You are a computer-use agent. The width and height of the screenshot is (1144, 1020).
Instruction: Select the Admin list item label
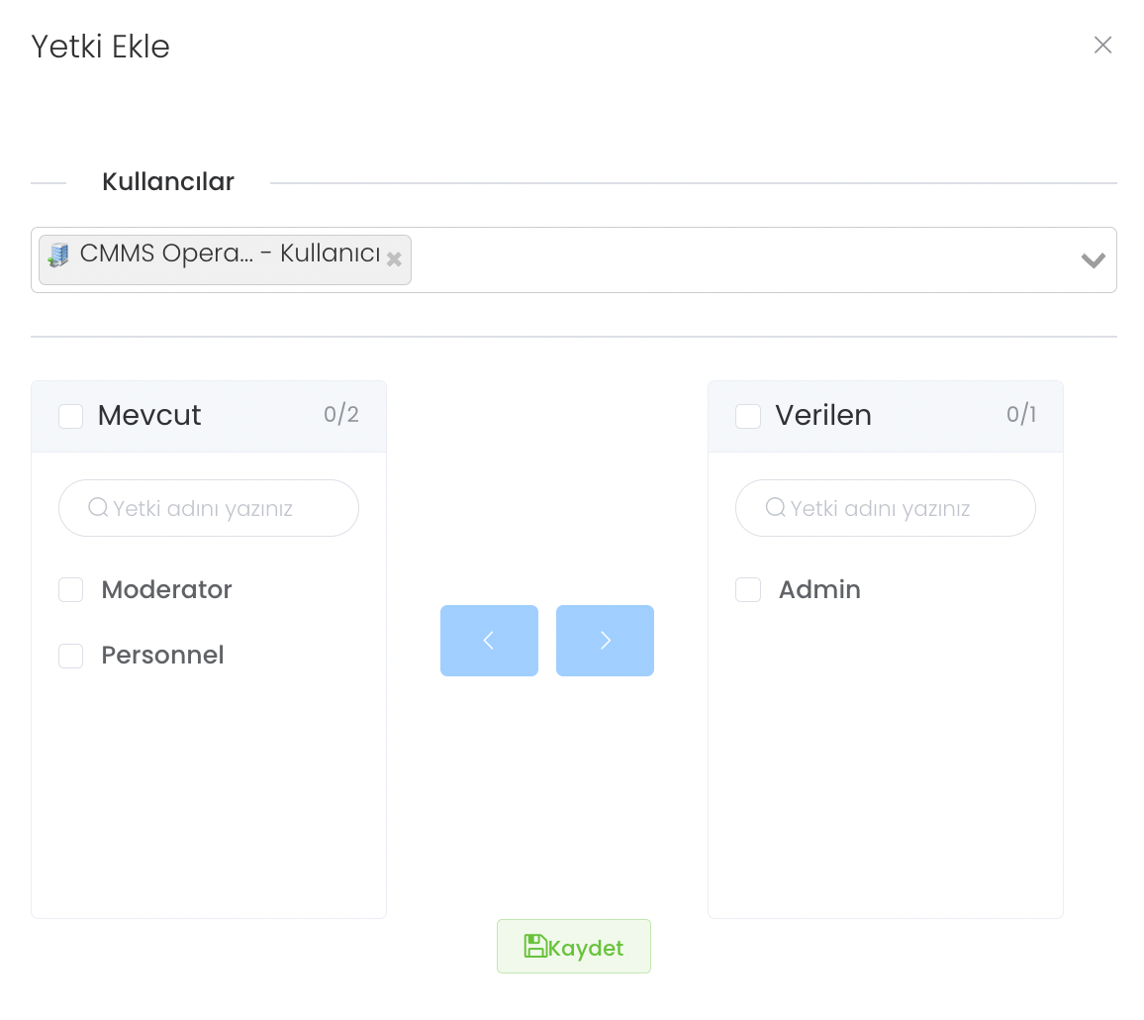819,590
